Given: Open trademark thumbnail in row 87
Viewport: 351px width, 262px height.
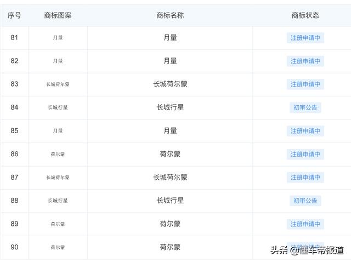Looking at the screenshot, I should point(58,178).
